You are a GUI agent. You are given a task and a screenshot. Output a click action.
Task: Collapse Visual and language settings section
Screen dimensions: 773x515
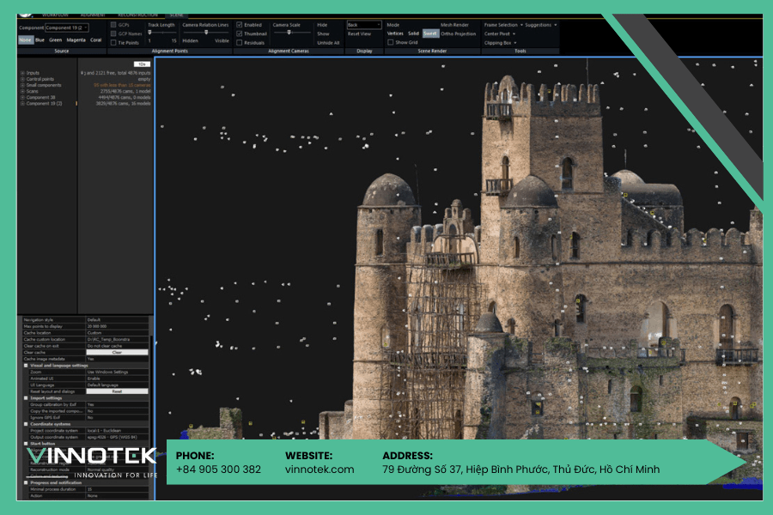(x=26, y=366)
